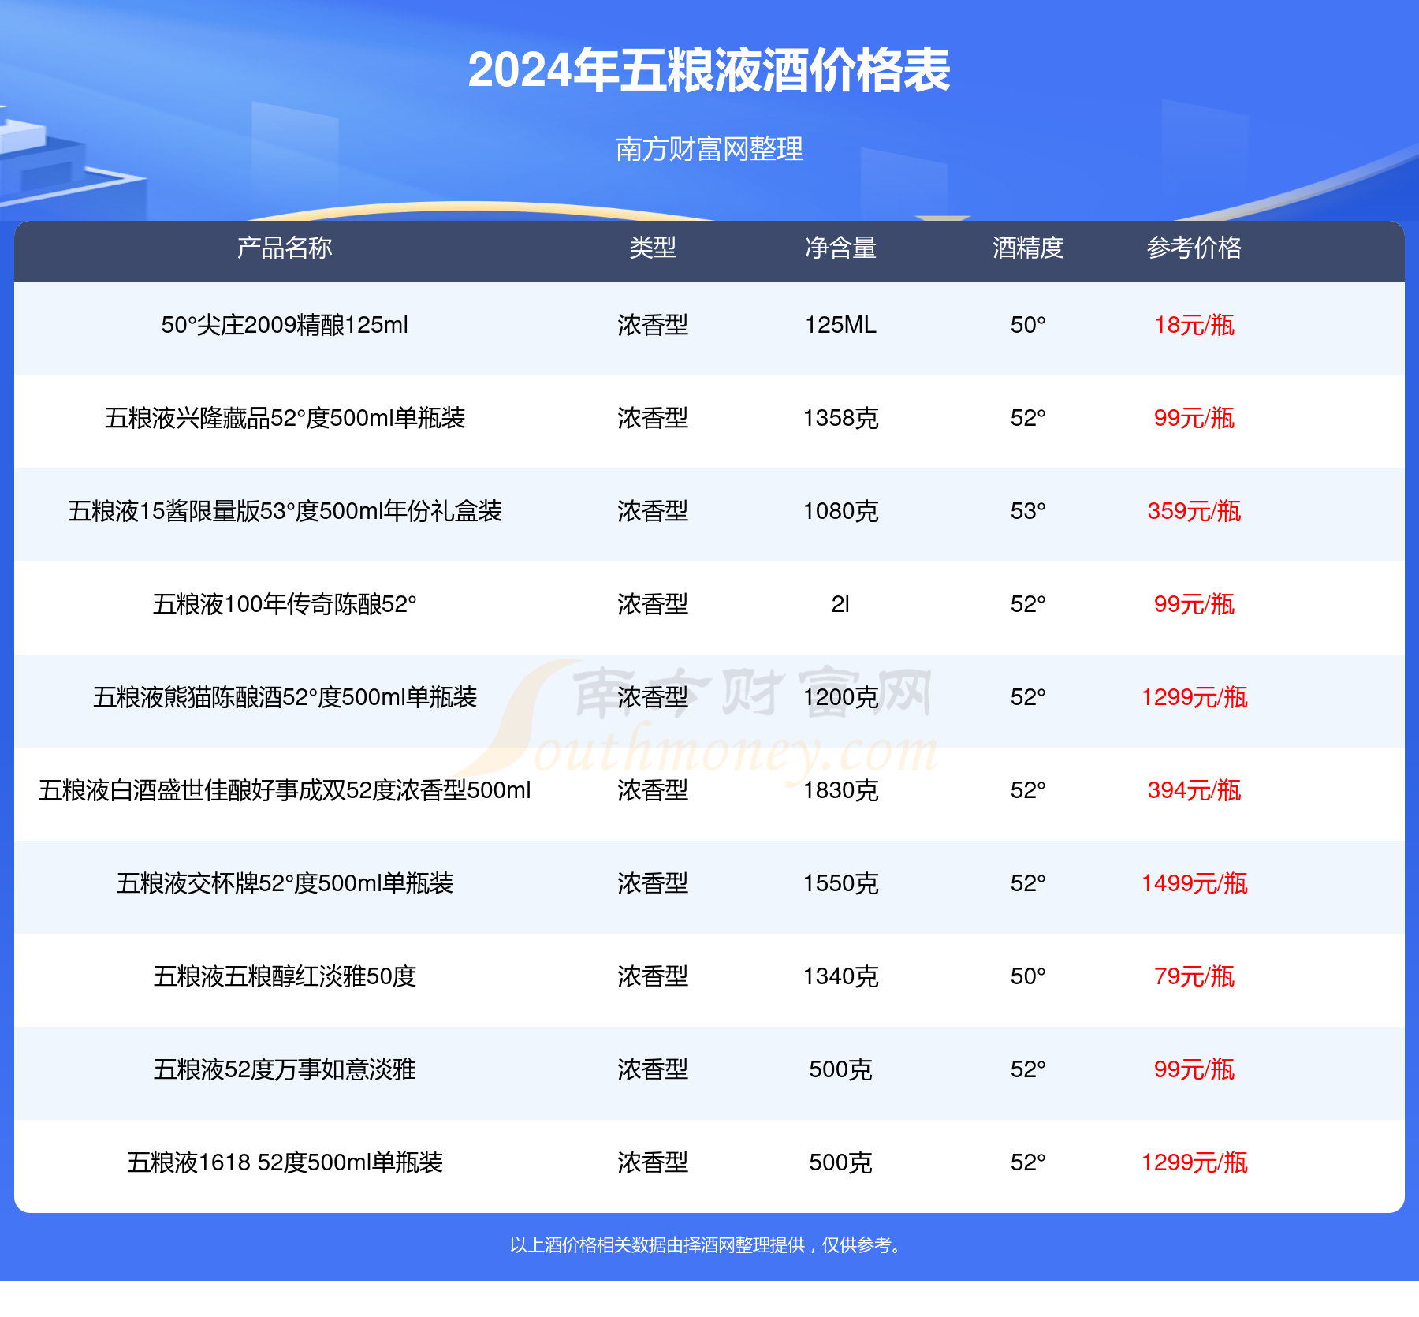This screenshot has width=1419, height=1317.
Task: Select the "净含量" column header
Action: [840, 248]
